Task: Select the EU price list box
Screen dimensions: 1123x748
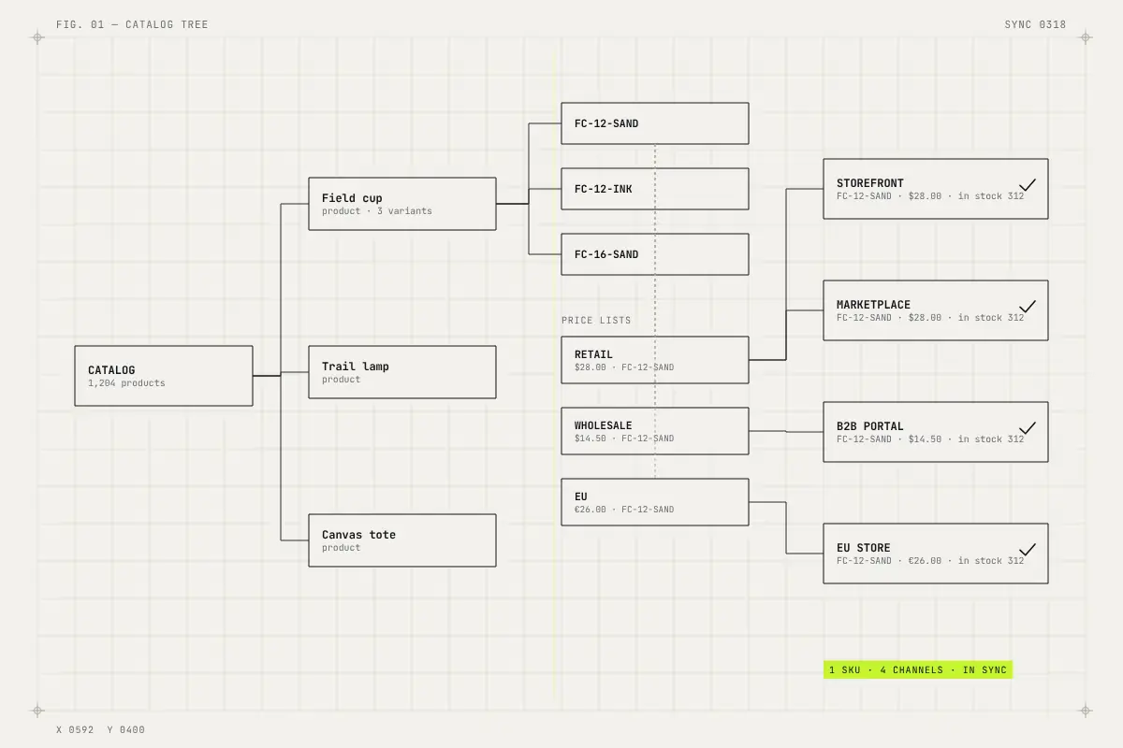Action: [x=655, y=502]
